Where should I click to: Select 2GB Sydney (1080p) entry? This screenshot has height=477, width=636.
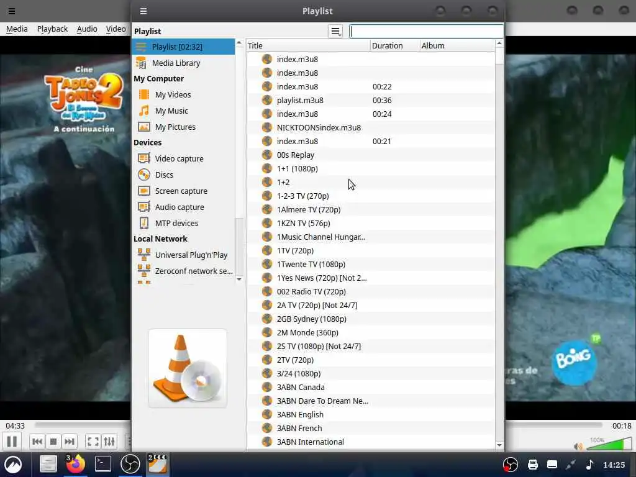(x=370, y=319)
